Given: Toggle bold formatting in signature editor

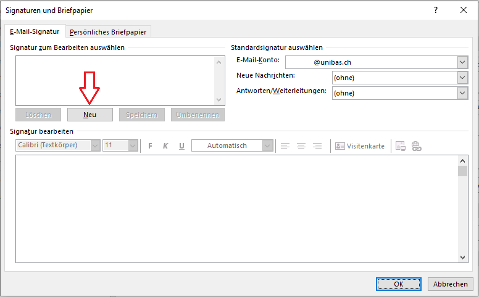Looking at the screenshot, I should point(150,146).
